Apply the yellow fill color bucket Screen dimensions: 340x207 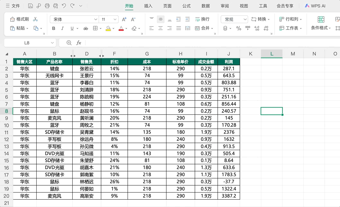coord(108,28)
